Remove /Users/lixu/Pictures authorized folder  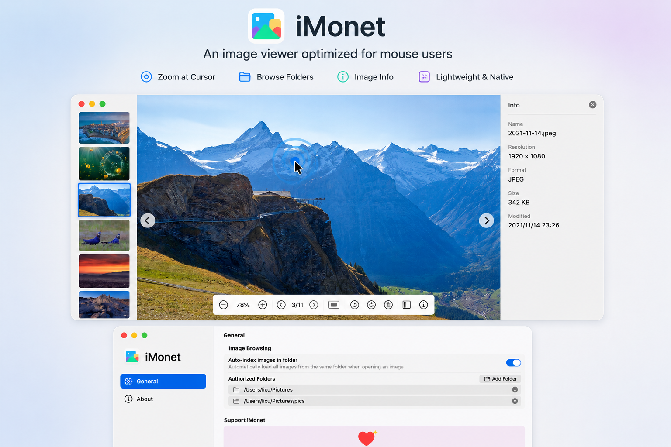515,390
